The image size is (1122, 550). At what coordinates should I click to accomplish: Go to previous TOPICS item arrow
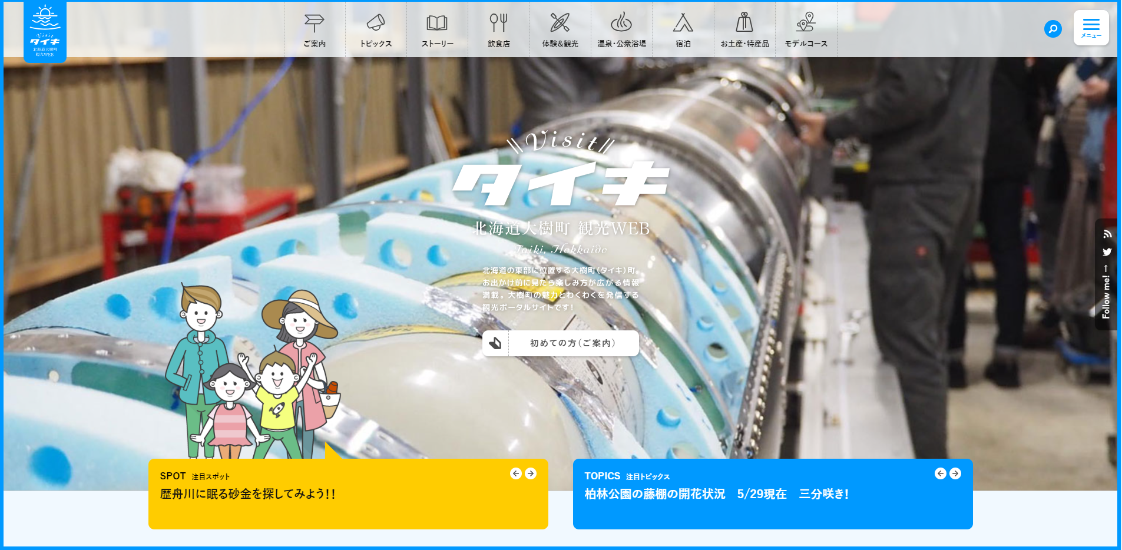[941, 473]
